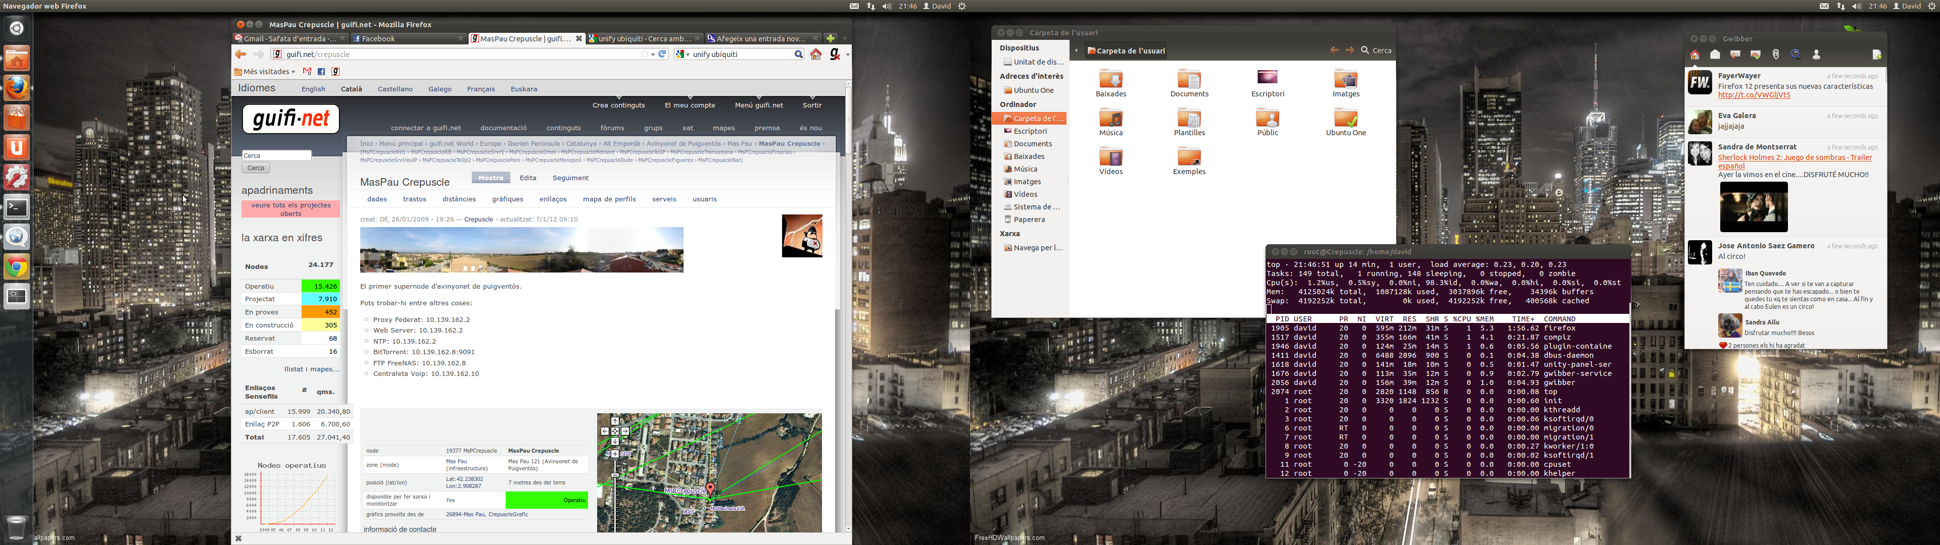
Task: Click Gmail bookmark icon in bookmarks bar
Action: point(307,72)
